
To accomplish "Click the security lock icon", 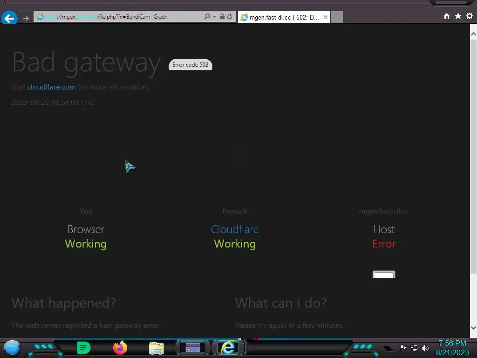I will click(x=222, y=16).
